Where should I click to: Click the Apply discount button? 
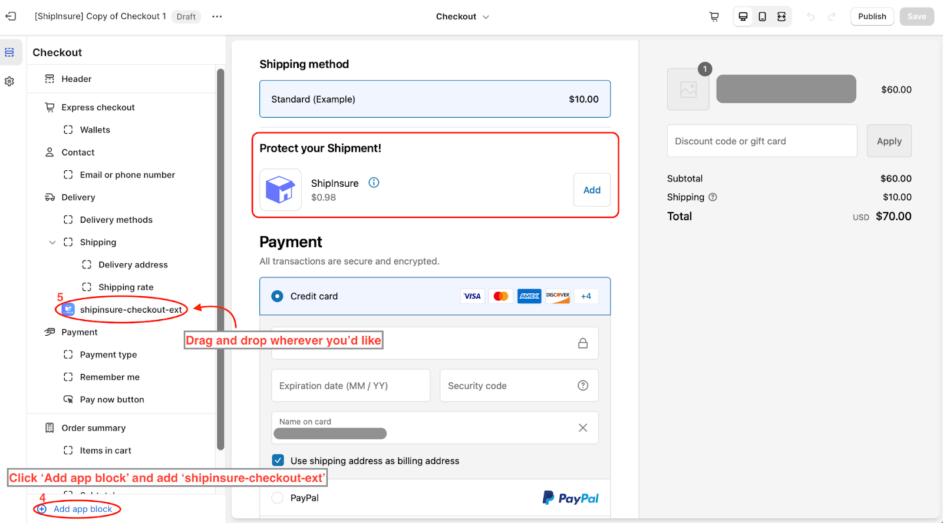(889, 141)
